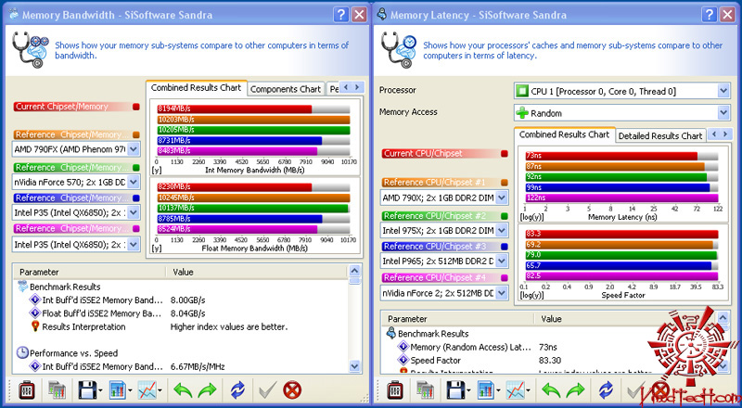742x408 pixels.
Task: Open Intel 975X reference dropdown
Action: tap(502, 231)
